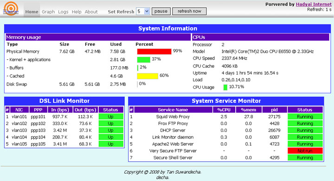The width and height of the screenshot is (334, 181).
Task: Open the Graph menu item
Action: 48,12
